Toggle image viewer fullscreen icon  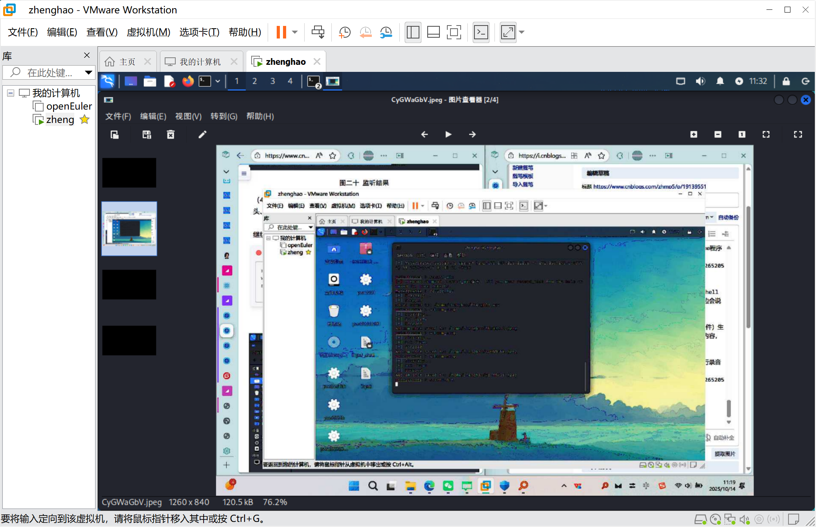[798, 134]
